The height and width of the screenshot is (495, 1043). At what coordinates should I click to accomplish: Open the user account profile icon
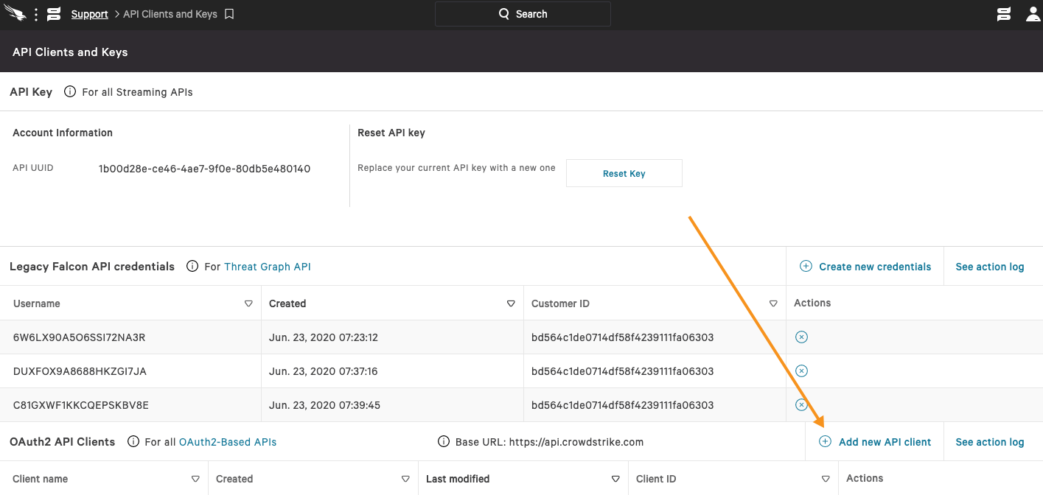point(1033,14)
